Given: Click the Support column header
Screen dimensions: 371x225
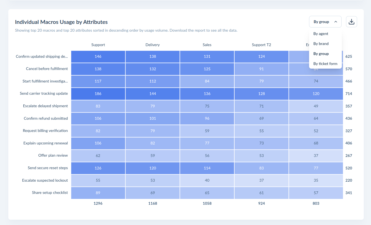Looking at the screenshot, I should (x=98, y=45).
